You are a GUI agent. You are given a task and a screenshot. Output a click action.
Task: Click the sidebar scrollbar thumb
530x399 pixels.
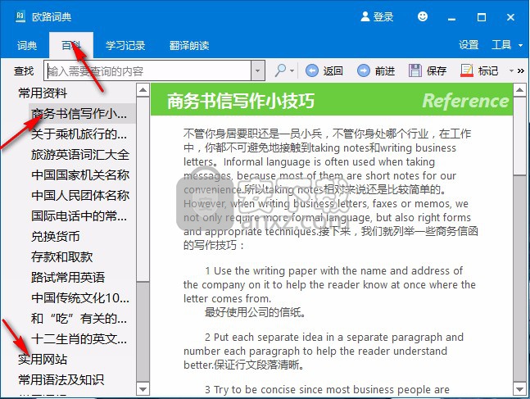click(143, 189)
